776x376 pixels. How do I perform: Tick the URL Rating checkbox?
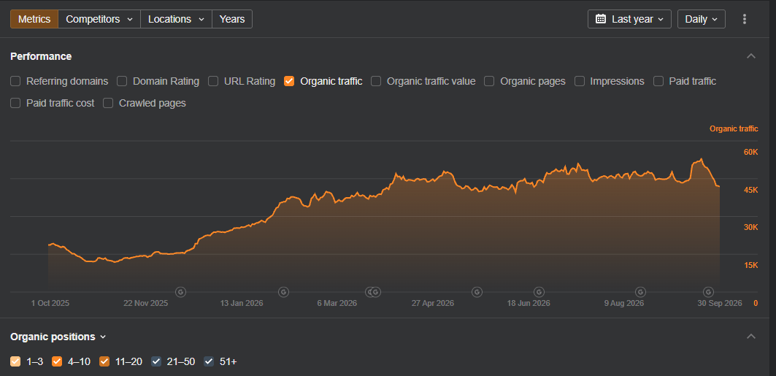click(213, 81)
